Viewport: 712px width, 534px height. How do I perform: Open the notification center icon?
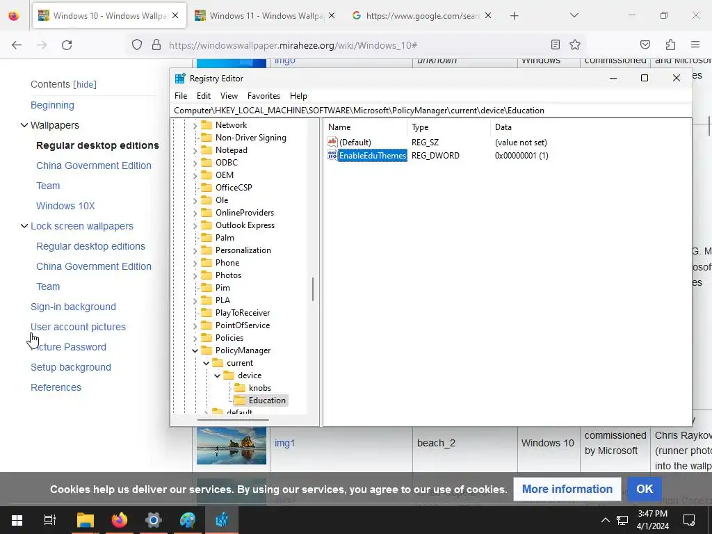tap(689, 520)
